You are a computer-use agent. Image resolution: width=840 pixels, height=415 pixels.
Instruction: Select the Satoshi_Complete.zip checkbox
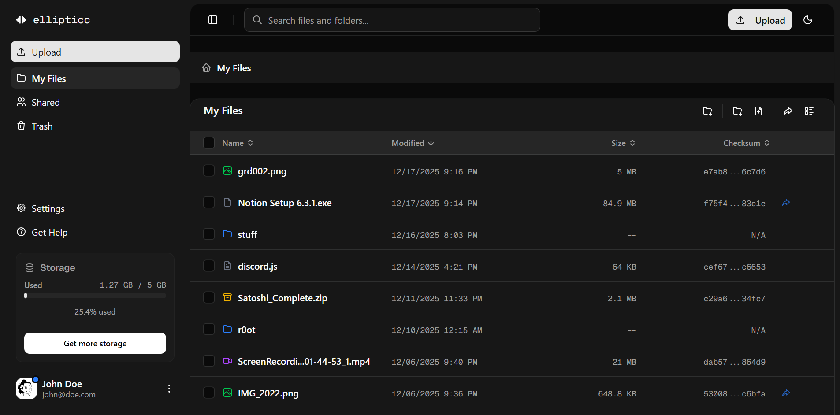click(x=209, y=298)
